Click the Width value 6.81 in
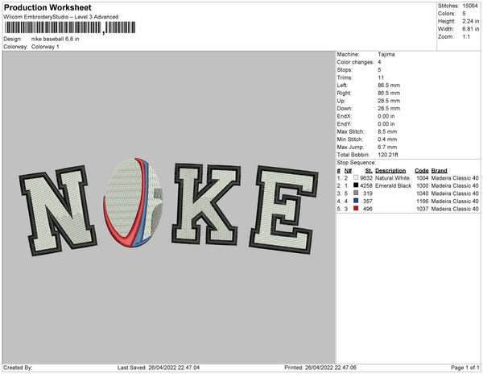This screenshot has width=483, height=374. [x=471, y=29]
